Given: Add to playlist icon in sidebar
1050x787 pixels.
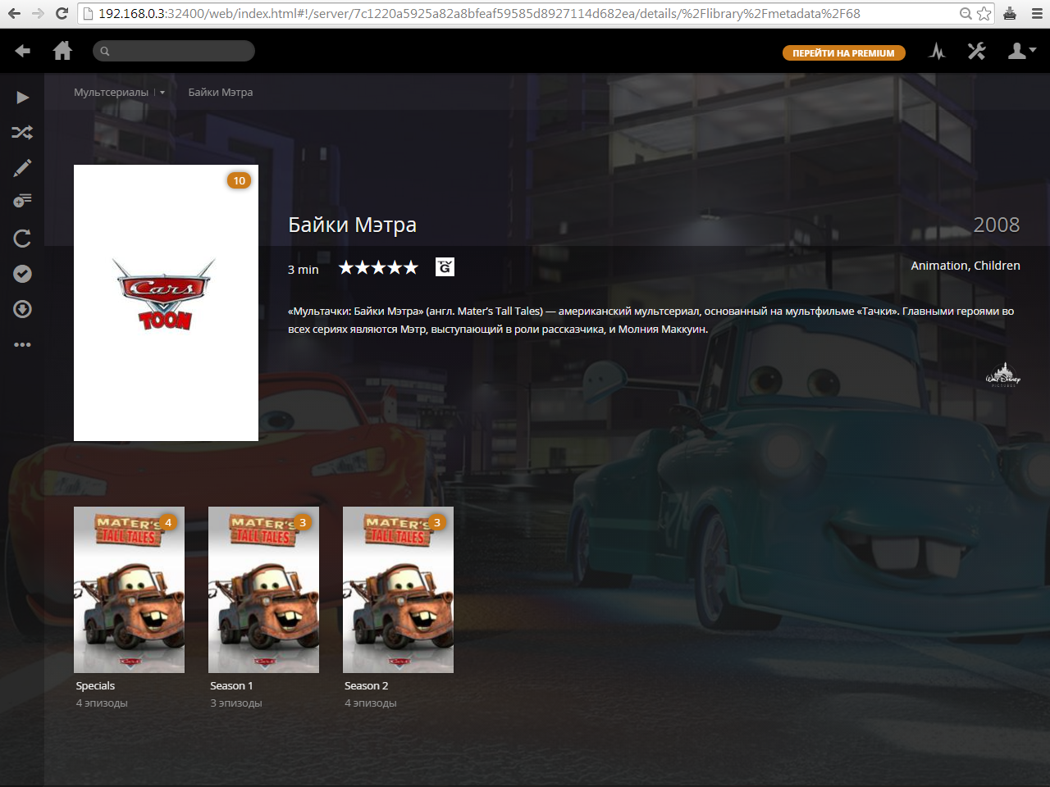Looking at the screenshot, I should 22,201.
